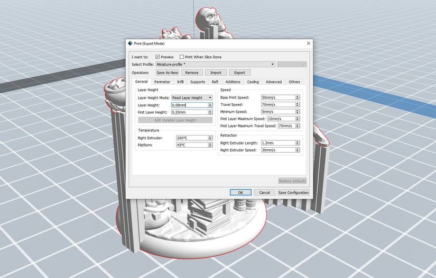436x278 pixels.
Task: Adjust Base Print Speed stepper
Action: pos(298,97)
